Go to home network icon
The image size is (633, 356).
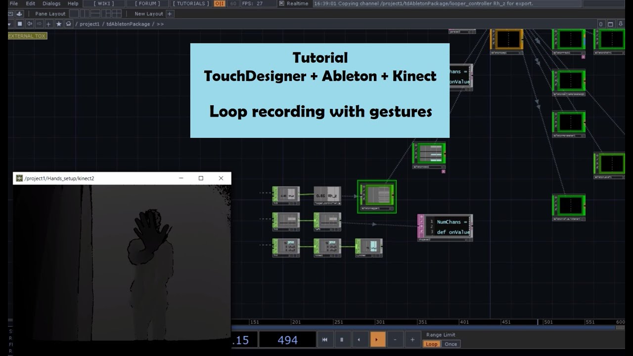pyautogui.click(x=68, y=24)
